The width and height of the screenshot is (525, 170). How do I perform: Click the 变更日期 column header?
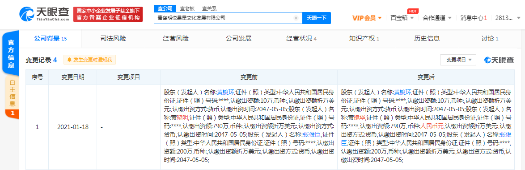[x=72, y=77]
